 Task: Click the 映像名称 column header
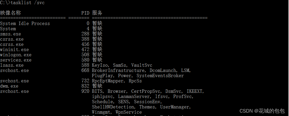click(x=11, y=13)
